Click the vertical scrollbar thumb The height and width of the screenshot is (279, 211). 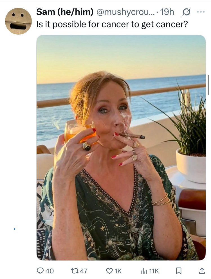pyautogui.click(x=208, y=85)
